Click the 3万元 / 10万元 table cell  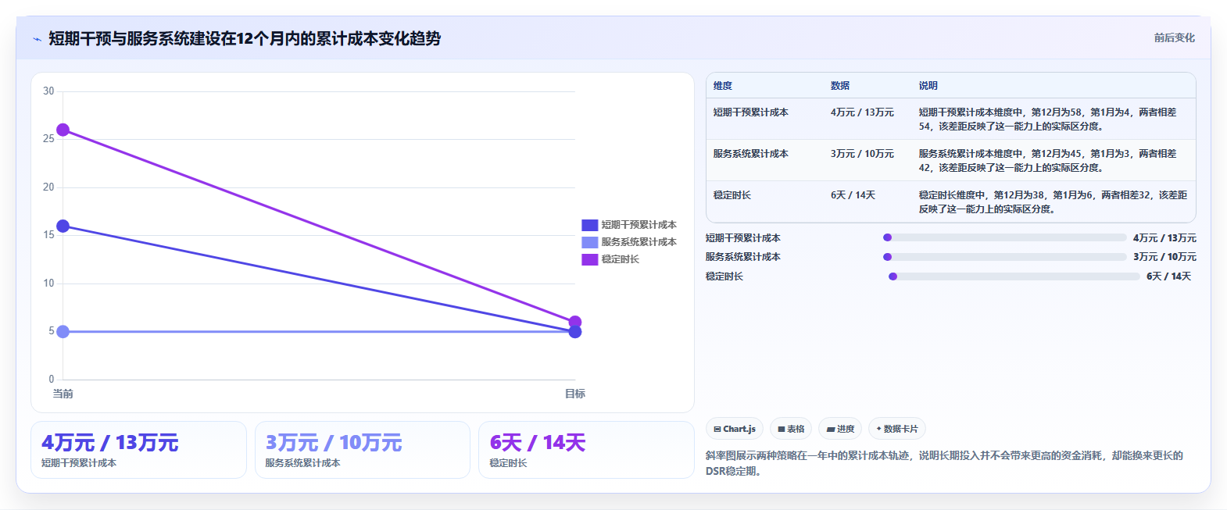(x=862, y=154)
